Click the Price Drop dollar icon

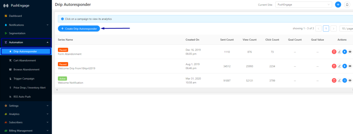[10, 88]
